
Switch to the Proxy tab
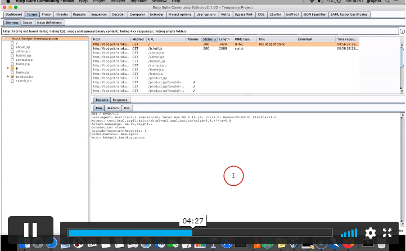[x=46, y=15]
